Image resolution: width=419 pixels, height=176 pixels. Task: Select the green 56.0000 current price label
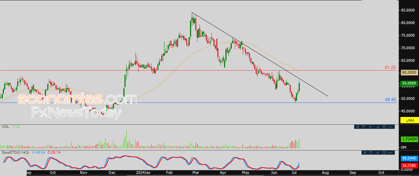click(409, 83)
